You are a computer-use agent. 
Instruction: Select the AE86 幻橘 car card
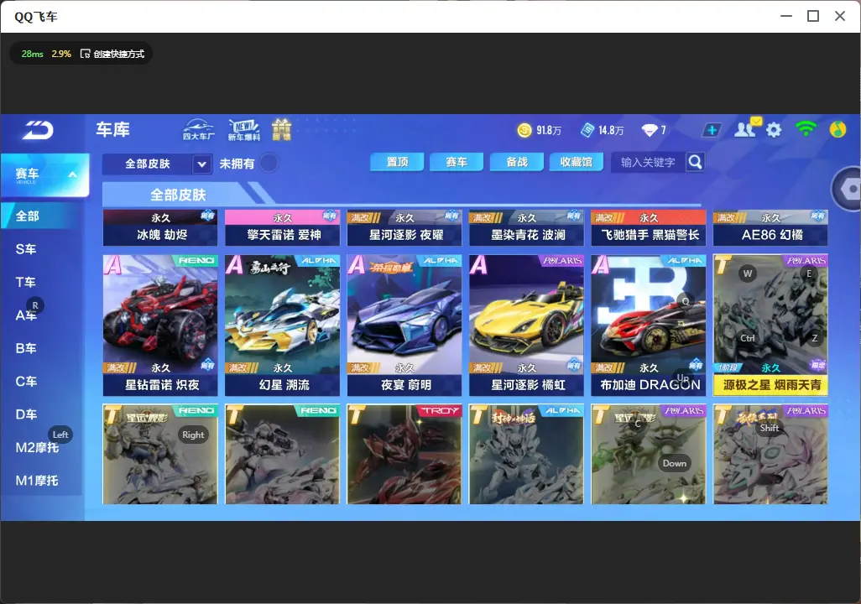pyautogui.click(x=770, y=227)
